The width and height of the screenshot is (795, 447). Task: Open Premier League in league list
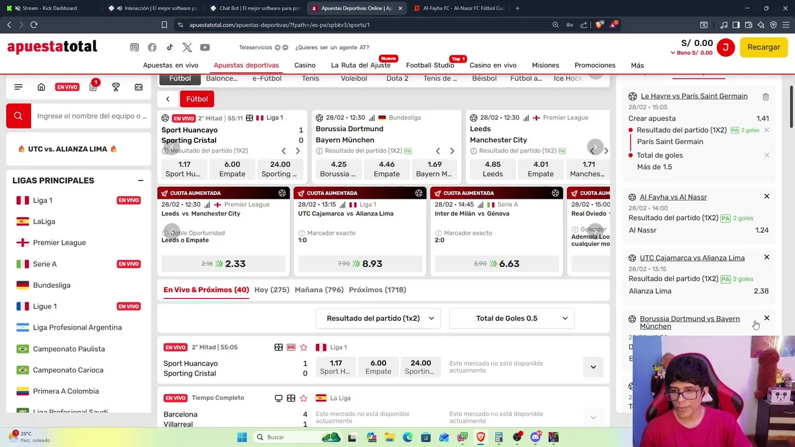tap(60, 243)
